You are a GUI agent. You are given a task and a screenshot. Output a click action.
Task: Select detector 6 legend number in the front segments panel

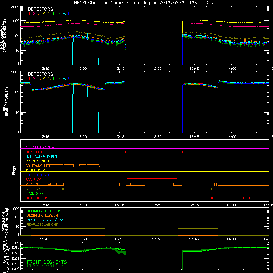[x=54, y=14]
